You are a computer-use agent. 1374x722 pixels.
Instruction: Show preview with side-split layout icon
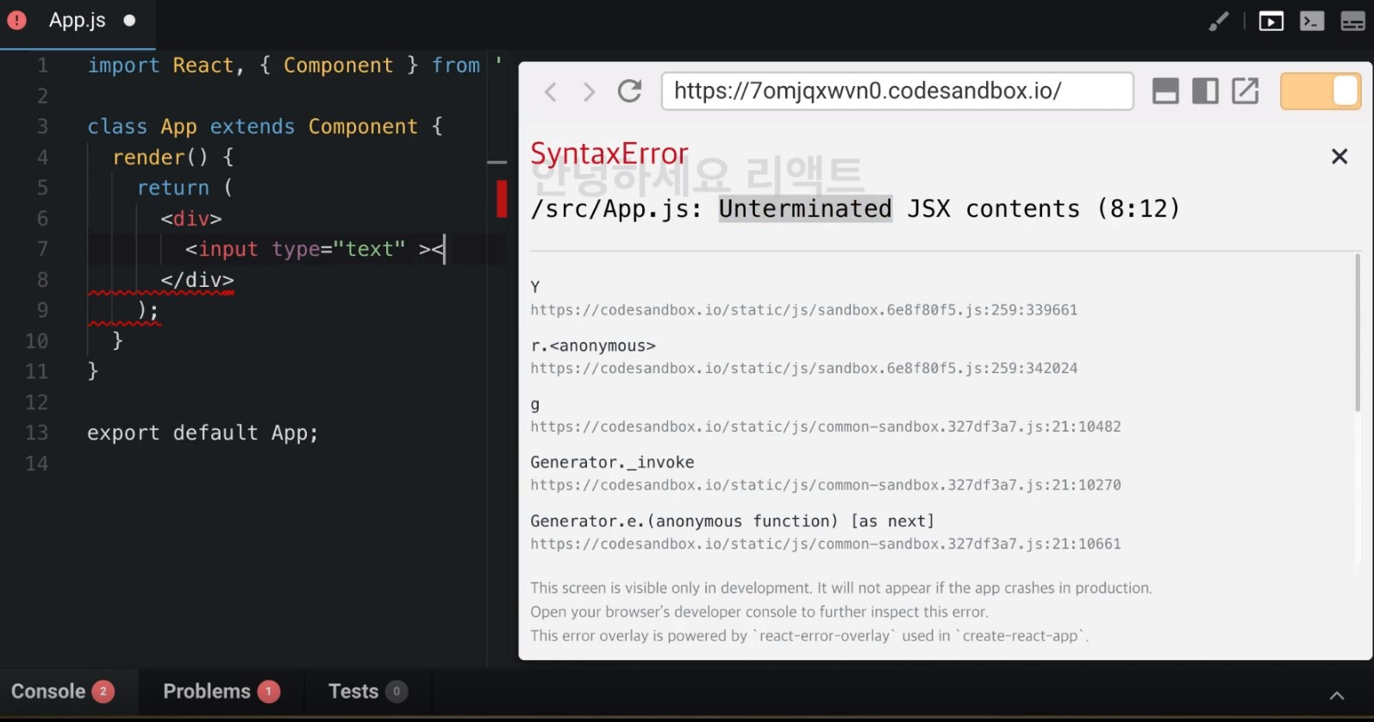pyautogui.click(x=1205, y=90)
